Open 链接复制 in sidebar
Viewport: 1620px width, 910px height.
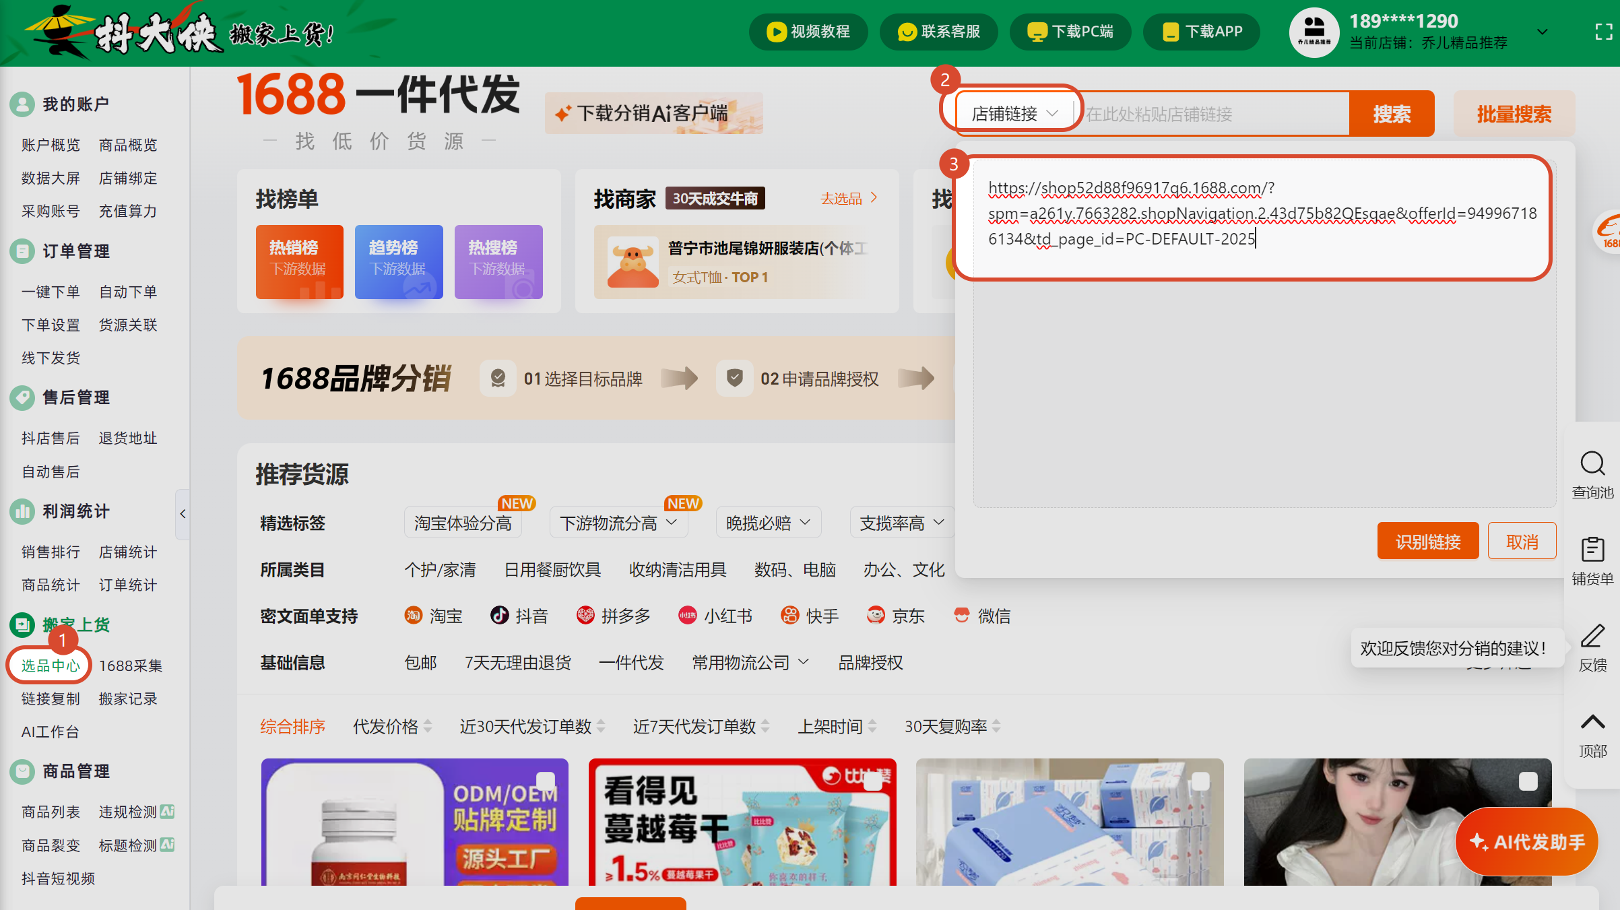(x=51, y=698)
